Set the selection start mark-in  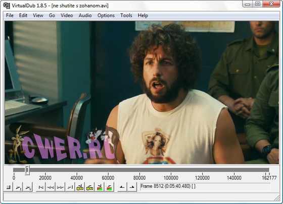tap(122, 187)
